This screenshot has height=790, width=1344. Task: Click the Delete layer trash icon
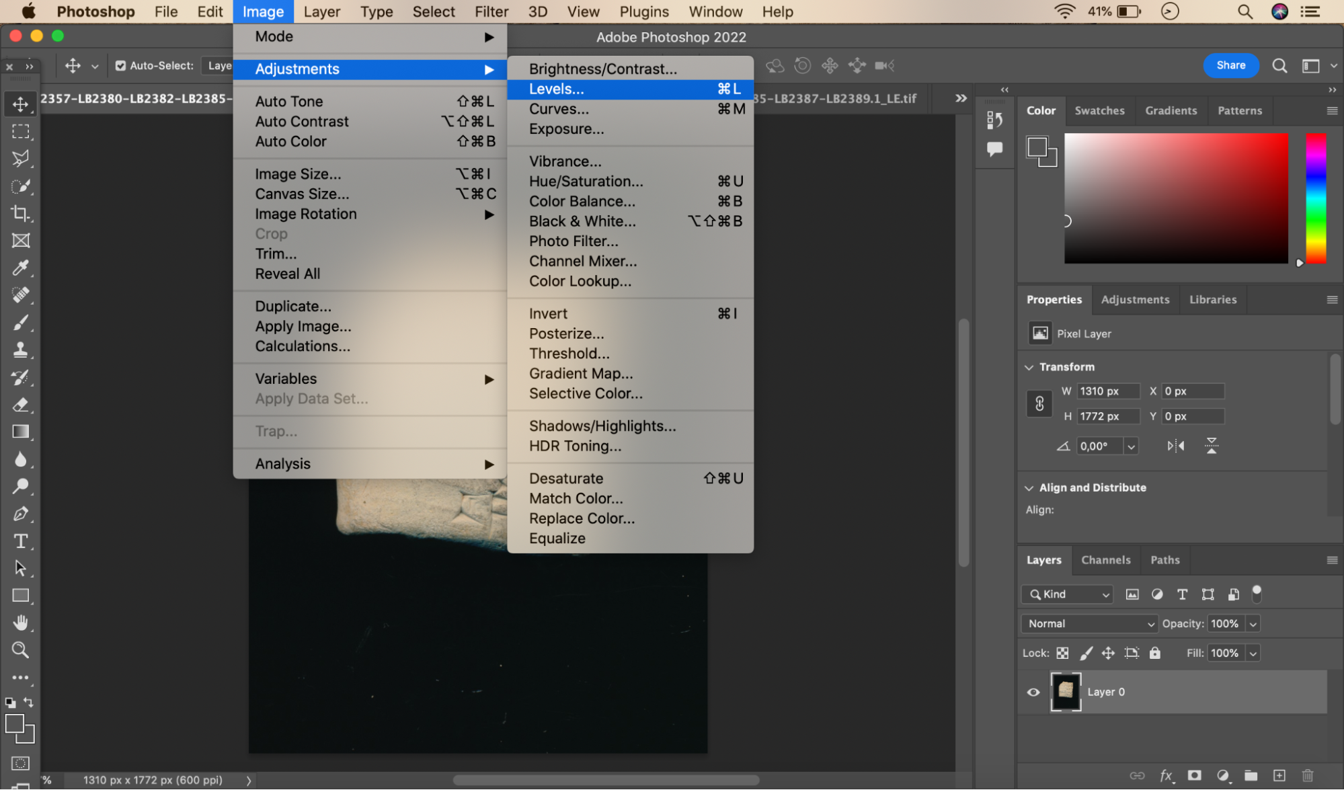coord(1307,775)
